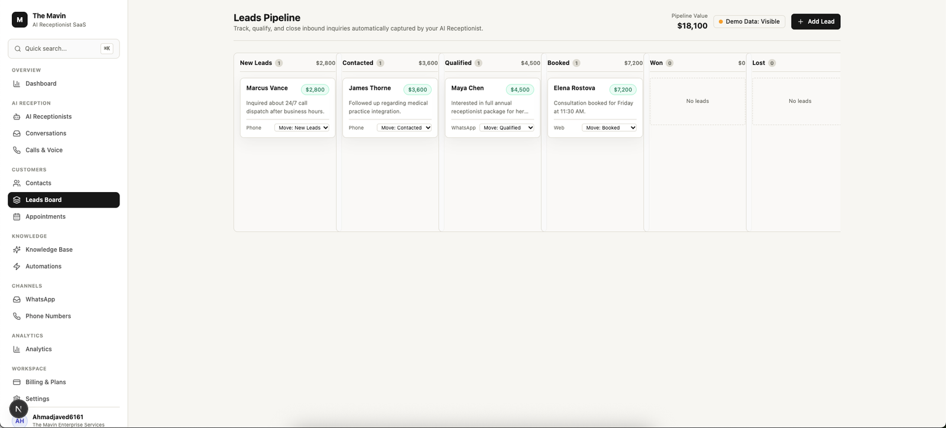Navigate to Knowledge Base
This screenshot has width=946, height=428.
(x=64, y=249)
